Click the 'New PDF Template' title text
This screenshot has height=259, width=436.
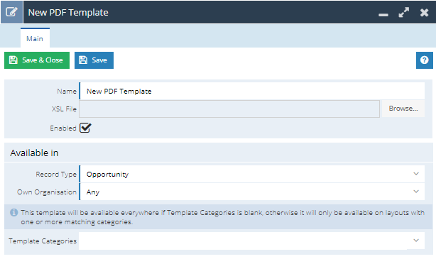coord(68,13)
